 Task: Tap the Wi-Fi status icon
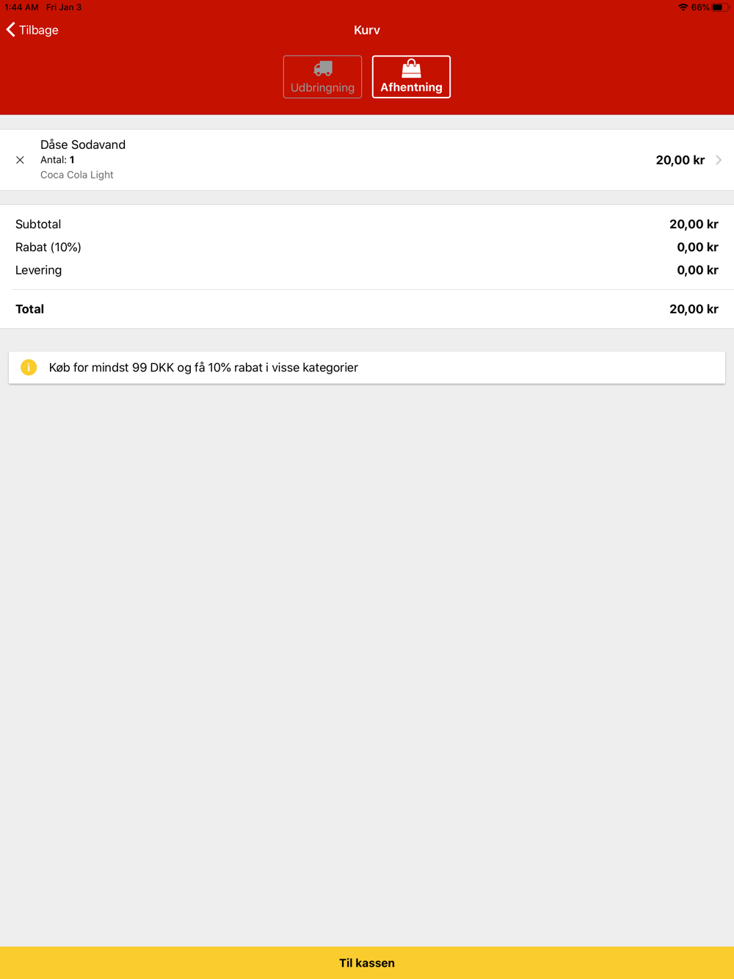(x=683, y=7)
